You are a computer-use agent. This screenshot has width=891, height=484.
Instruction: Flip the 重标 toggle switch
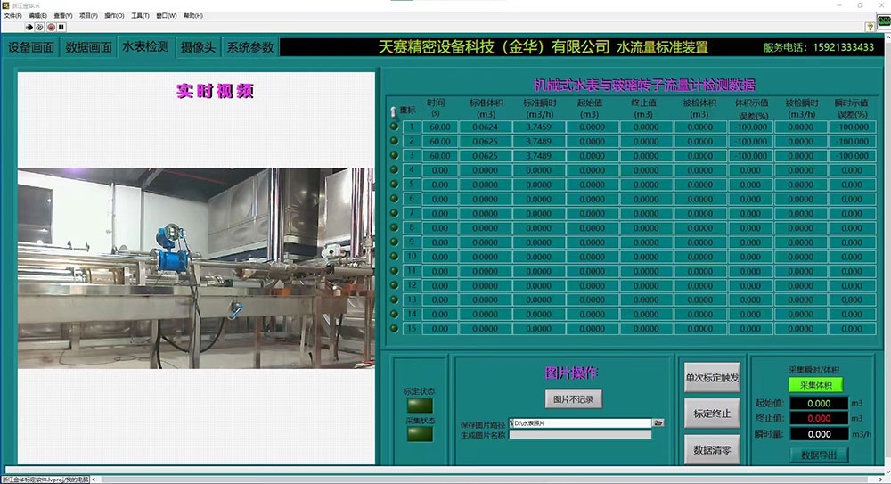pyautogui.click(x=393, y=111)
